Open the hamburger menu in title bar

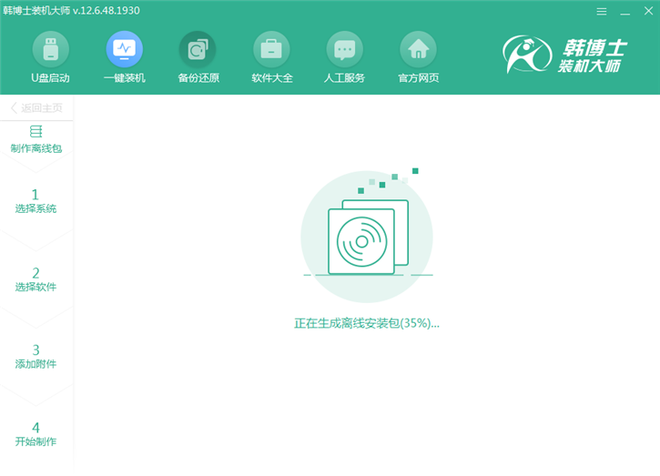[x=602, y=11]
